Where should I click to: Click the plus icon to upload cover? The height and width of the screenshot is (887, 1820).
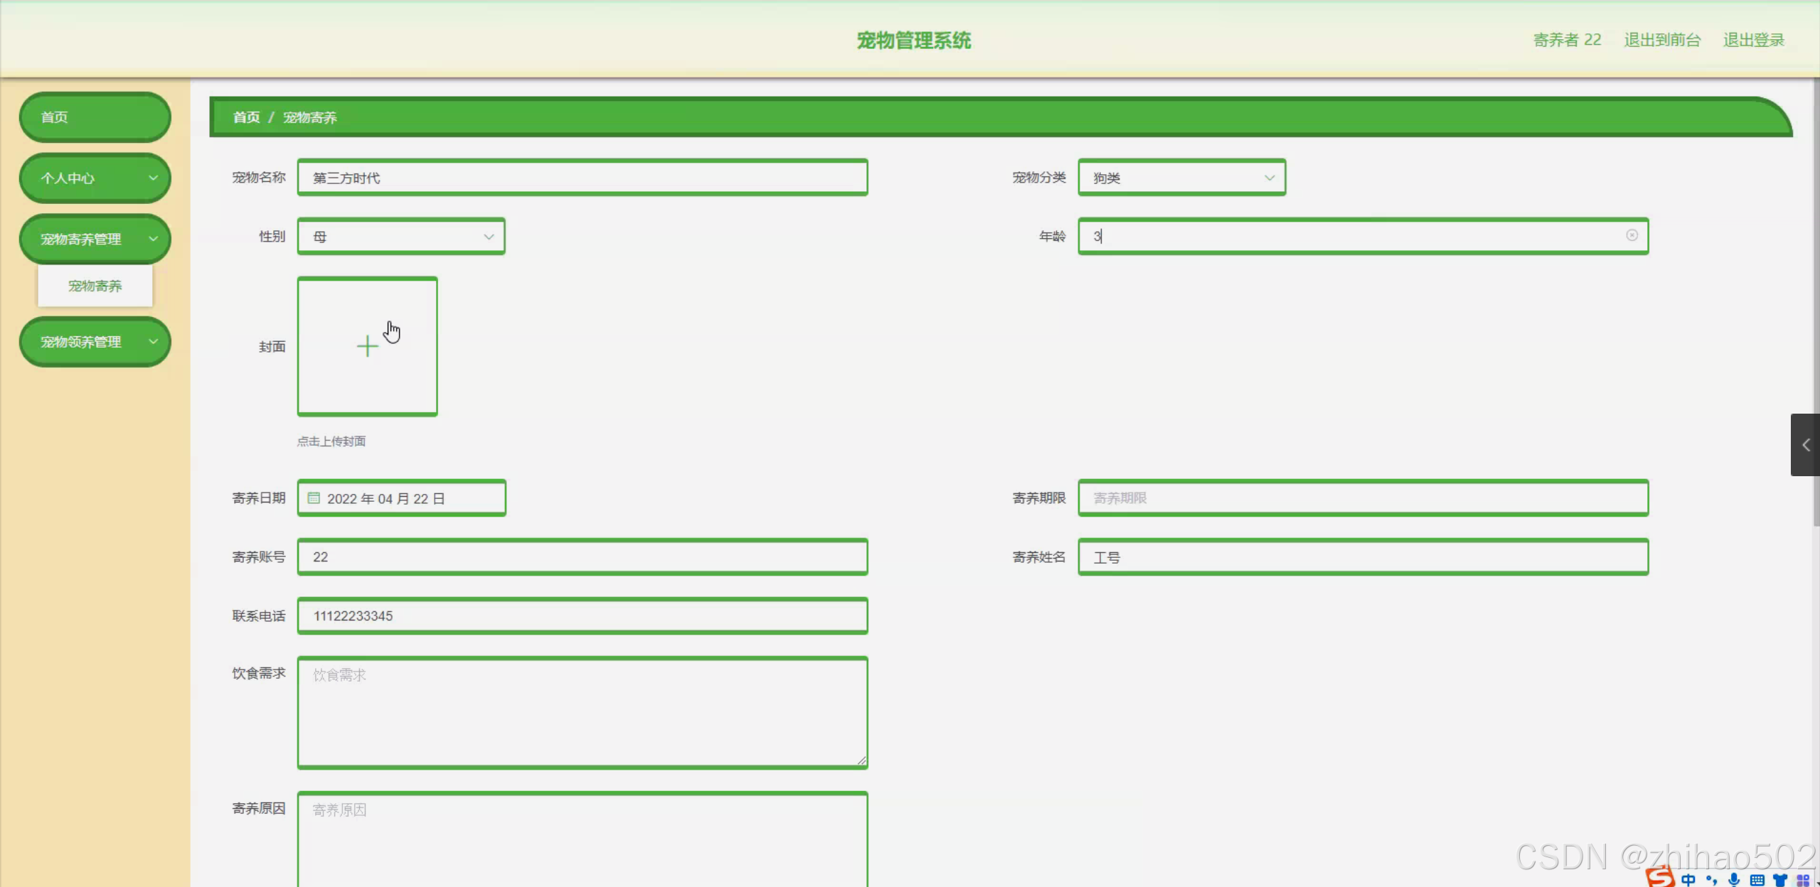(x=367, y=346)
